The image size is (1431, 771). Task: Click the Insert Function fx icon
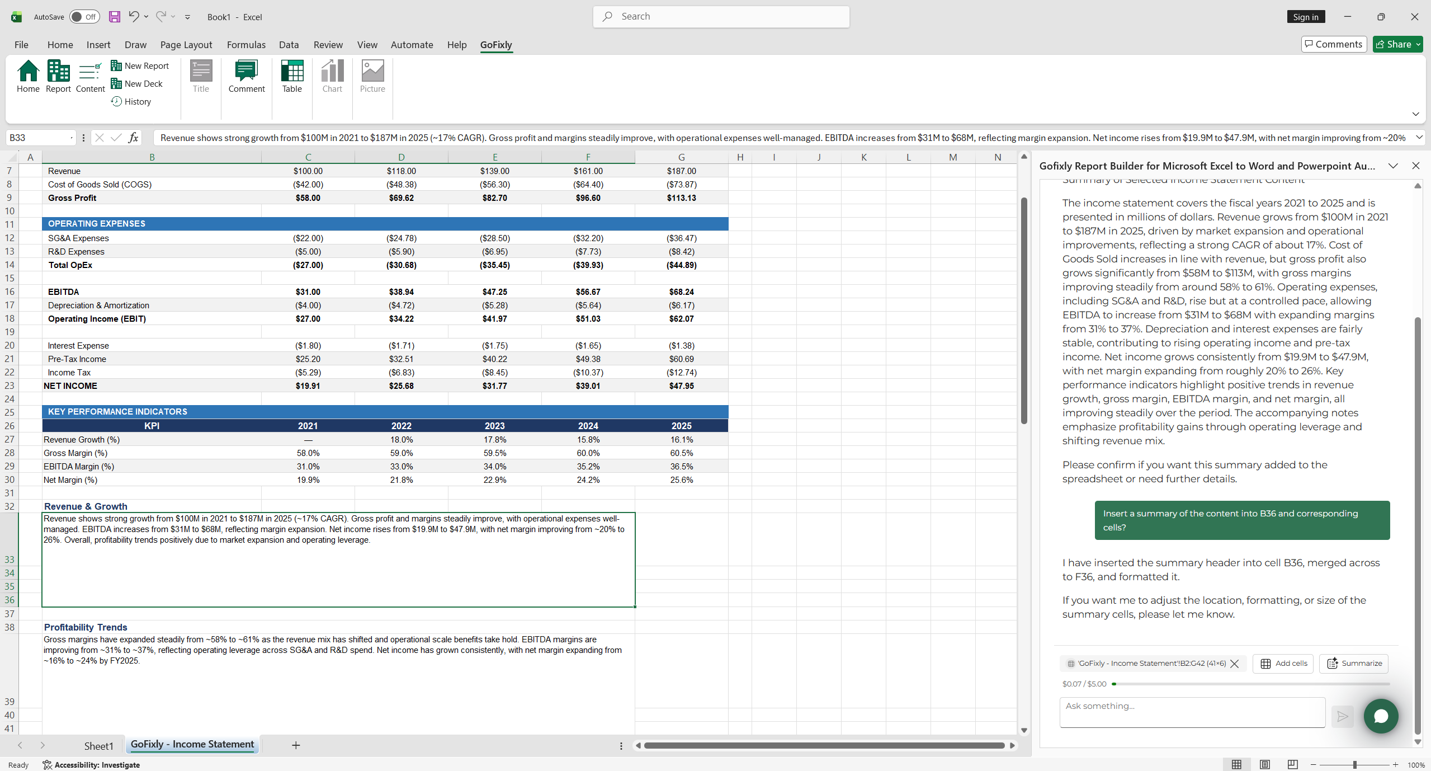point(133,138)
